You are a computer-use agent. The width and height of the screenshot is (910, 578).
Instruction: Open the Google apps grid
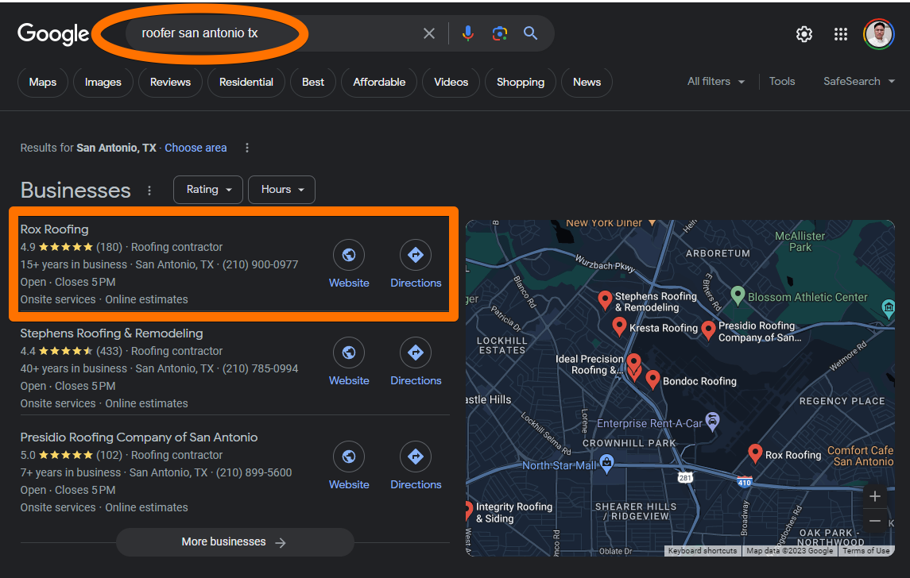pyautogui.click(x=840, y=34)
